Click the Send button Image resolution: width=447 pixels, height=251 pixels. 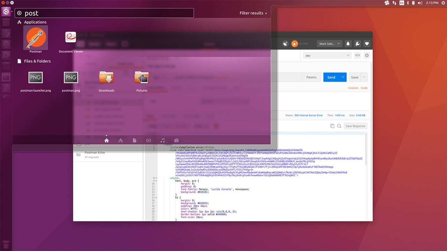(332, 77)
